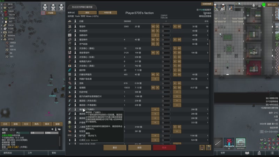
Task: Click the third colonist portrait in top bar
Action: click(x=61, y=7)
